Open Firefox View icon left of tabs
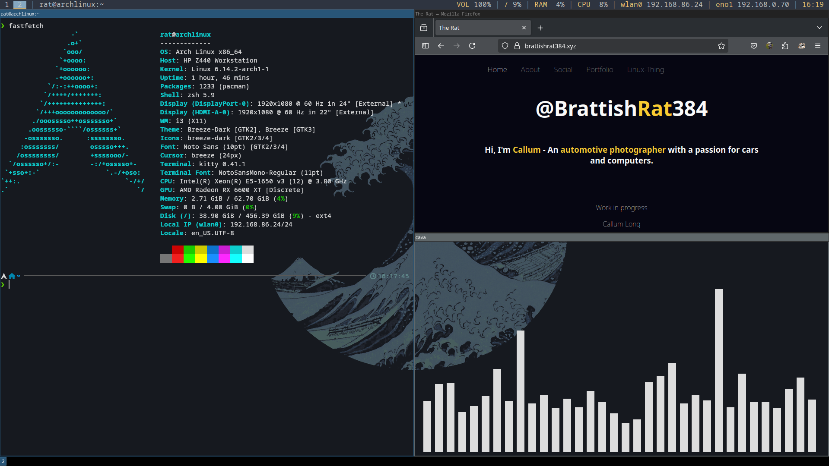This screenshot has height=466, width=829. point(424,28)
